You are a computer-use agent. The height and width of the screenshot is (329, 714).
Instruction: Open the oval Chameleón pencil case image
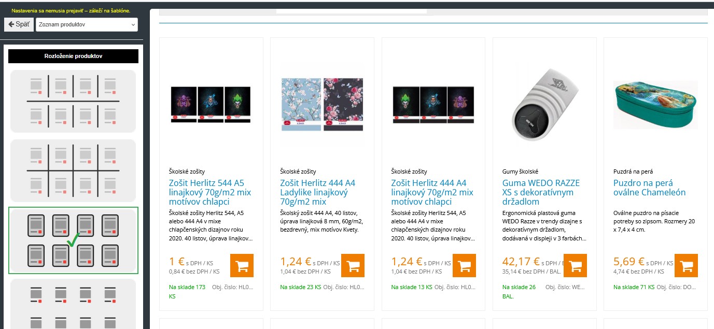tap(655, 104)
